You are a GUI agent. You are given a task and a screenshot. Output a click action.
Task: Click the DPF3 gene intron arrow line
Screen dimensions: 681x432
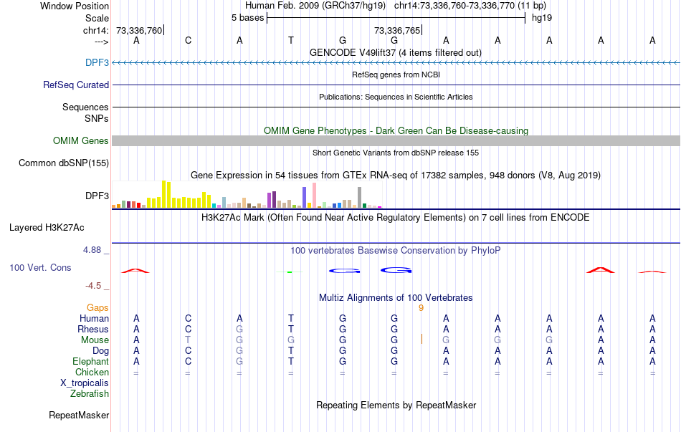tap(396, 63)
